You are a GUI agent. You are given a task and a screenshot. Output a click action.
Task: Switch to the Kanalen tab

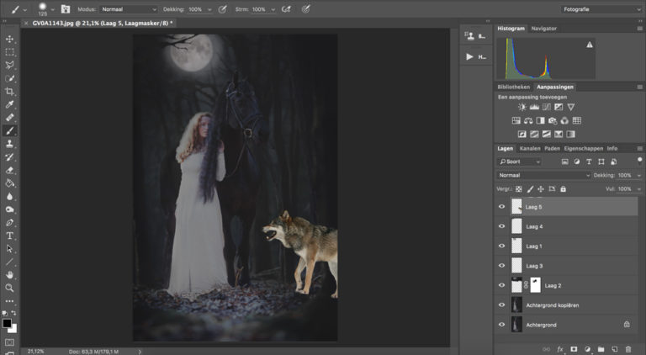click(530, 148)
